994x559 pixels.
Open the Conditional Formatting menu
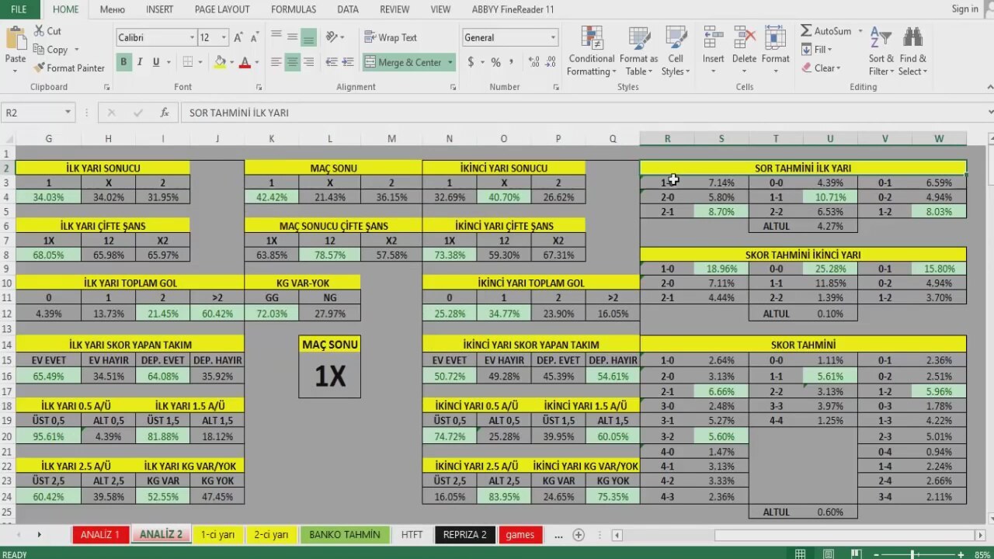coord(591,52)
